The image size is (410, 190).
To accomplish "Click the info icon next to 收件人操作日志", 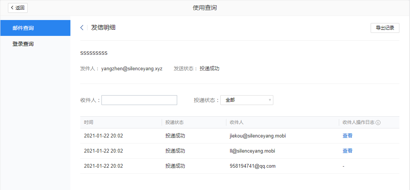I will click(378, 122).
